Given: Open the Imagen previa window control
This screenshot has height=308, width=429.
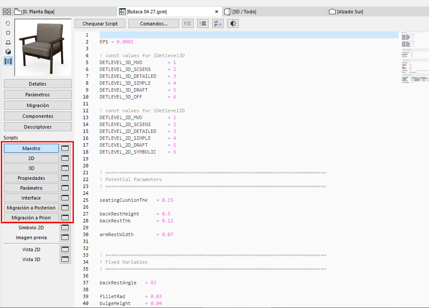Looking at the screenshot, I should [x=65, y=237].
